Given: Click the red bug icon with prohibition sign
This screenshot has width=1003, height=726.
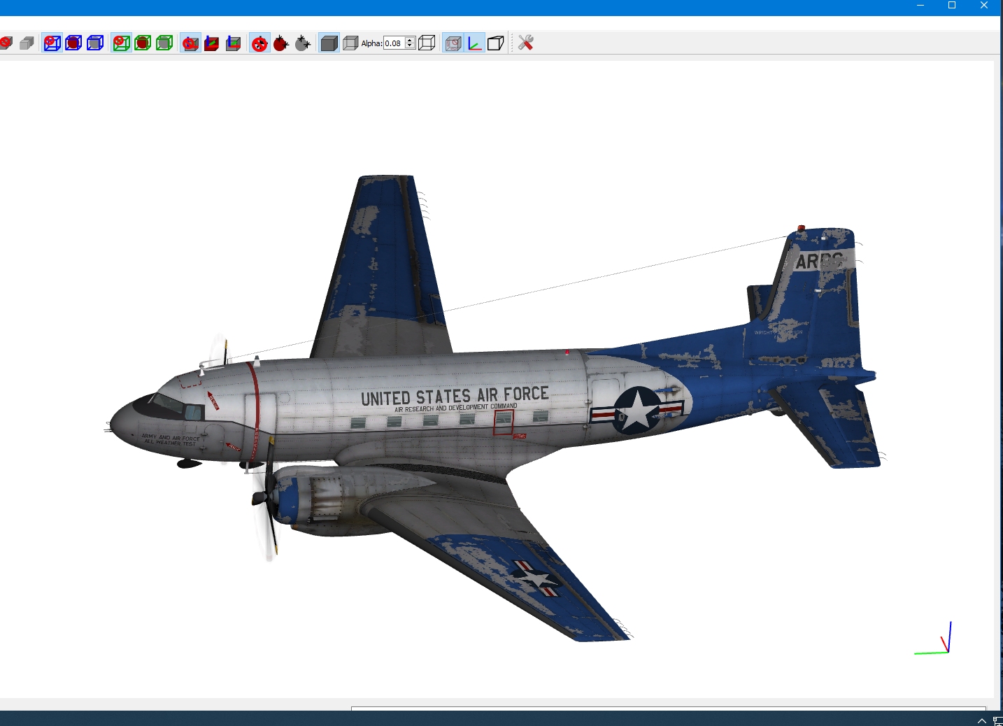Looking at the screenshot, I should (259, 43).
